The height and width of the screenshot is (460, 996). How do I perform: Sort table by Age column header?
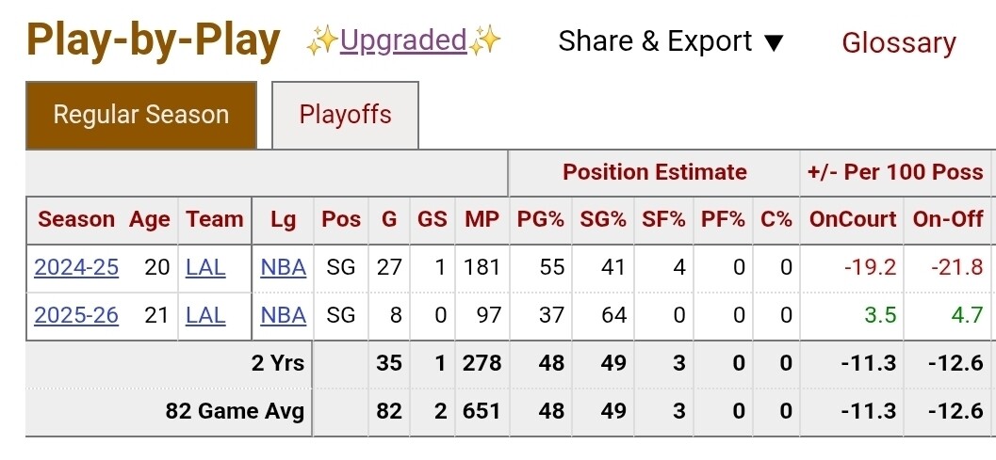[x=150, y=219]
